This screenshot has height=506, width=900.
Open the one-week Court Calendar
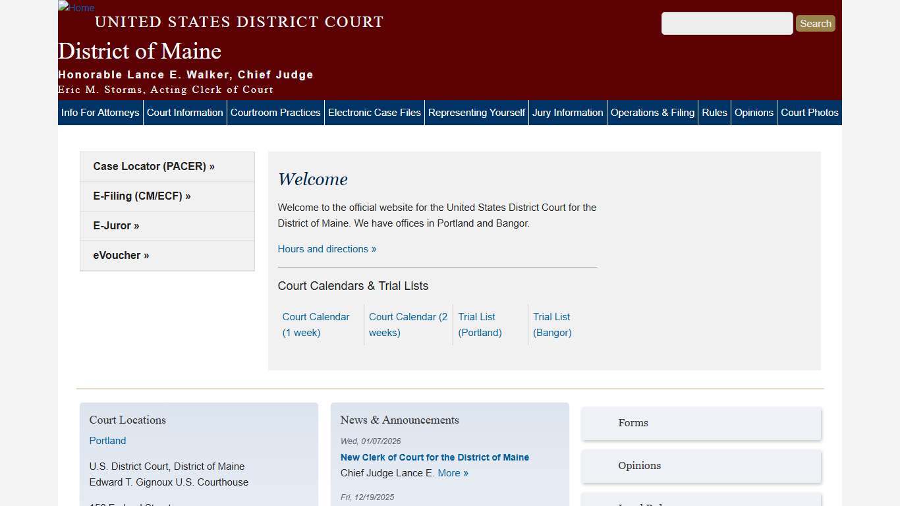coord(316,325)
